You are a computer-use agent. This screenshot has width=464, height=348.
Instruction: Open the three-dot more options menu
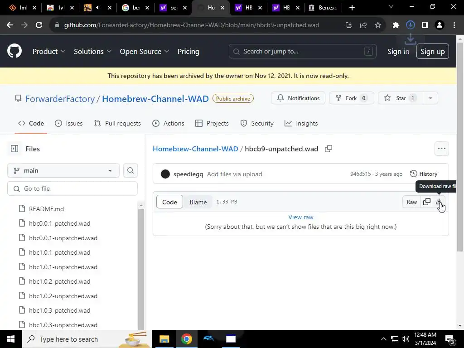point(441,149)
